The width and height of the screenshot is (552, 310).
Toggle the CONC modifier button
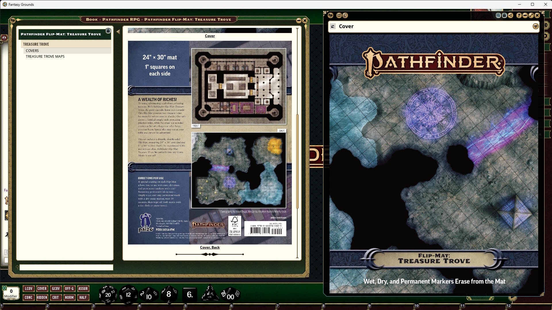(28, 297)
